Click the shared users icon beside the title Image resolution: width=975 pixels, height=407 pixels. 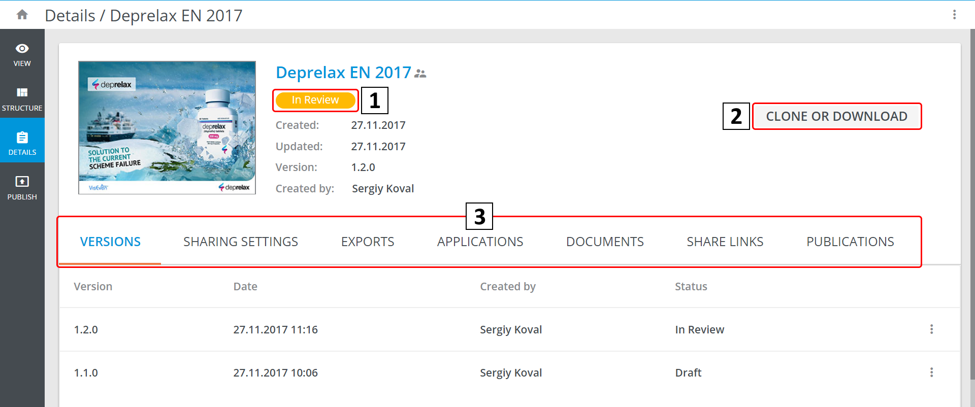tap(420, 74)
